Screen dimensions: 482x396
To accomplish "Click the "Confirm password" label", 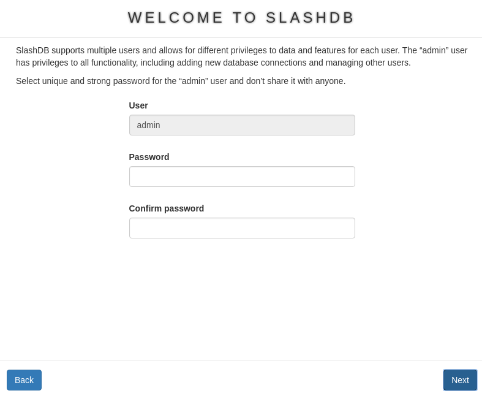I will [x=167, y=208].
